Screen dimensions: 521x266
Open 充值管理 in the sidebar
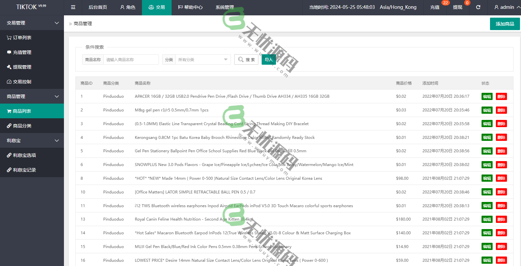pos(22,52)
